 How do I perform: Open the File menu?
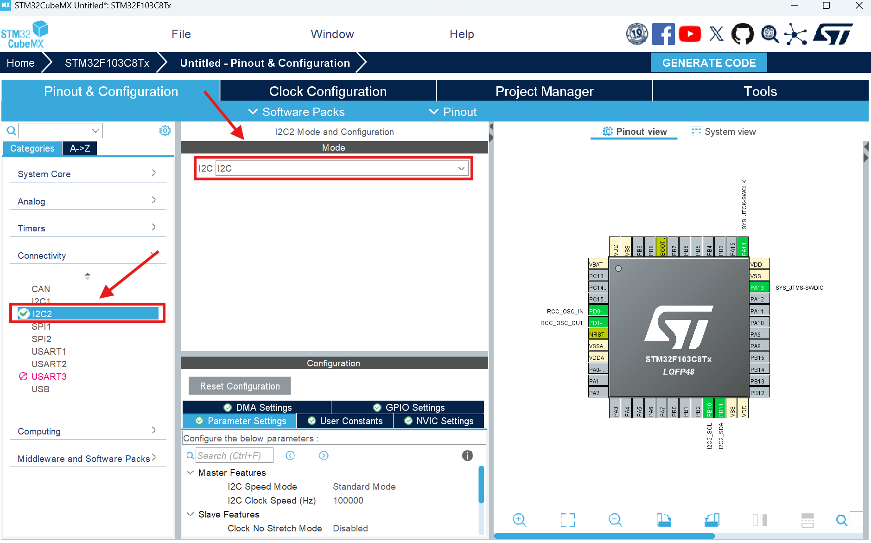click(x=181, y=34)
